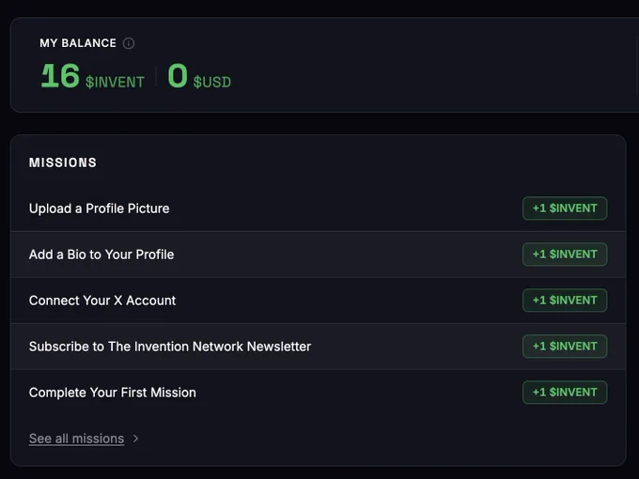Image resolution: width=639 pixels, height=479 pixels.
Task: Open the See all missions link
Action: tap(77, 439)
